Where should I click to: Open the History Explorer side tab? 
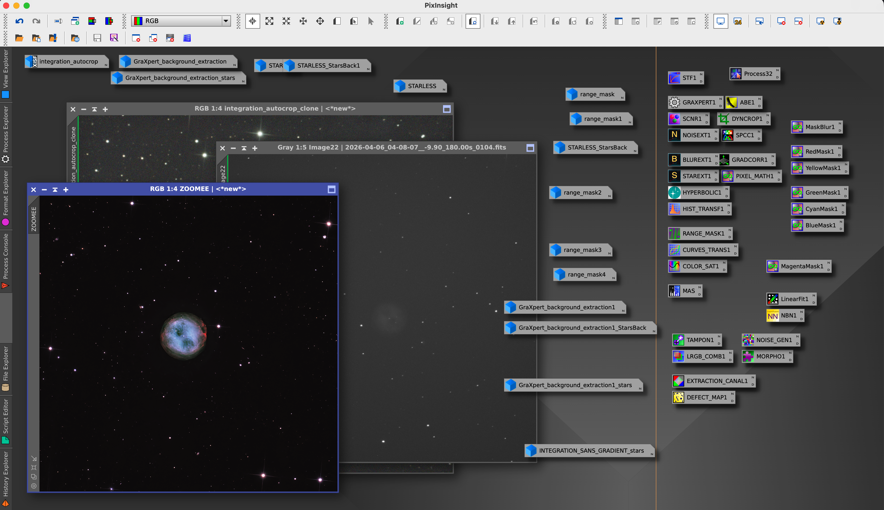[x=6, y=479]
